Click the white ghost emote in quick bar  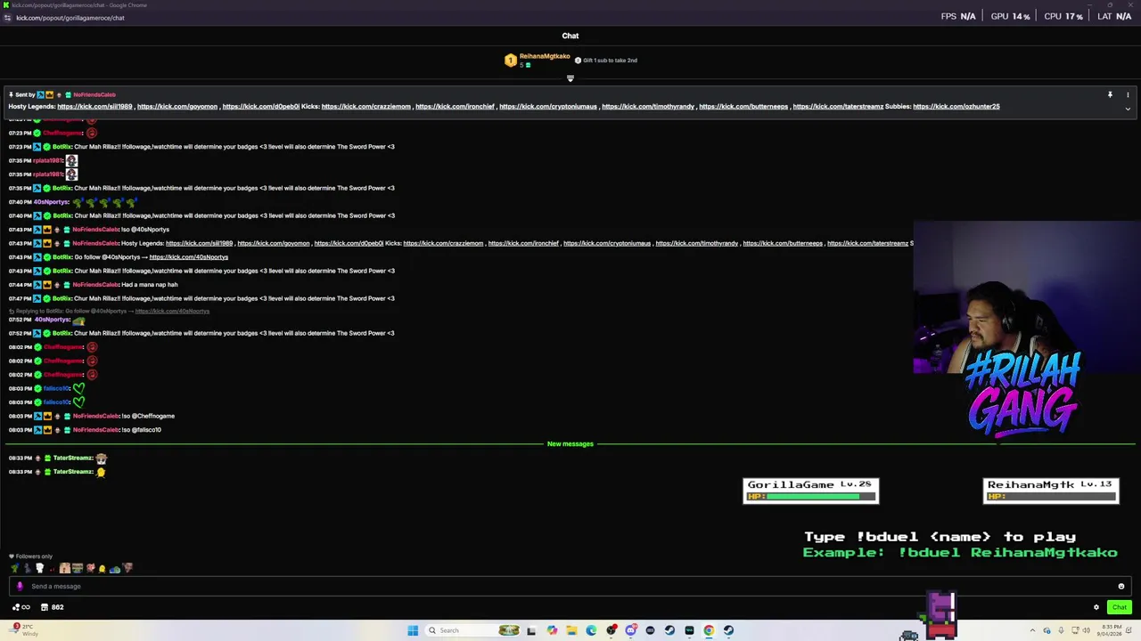pos(39,568)
